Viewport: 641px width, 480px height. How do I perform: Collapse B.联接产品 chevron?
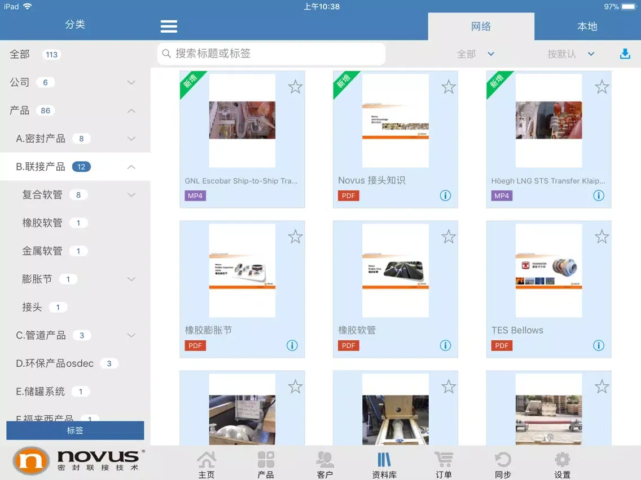[131, 167]
